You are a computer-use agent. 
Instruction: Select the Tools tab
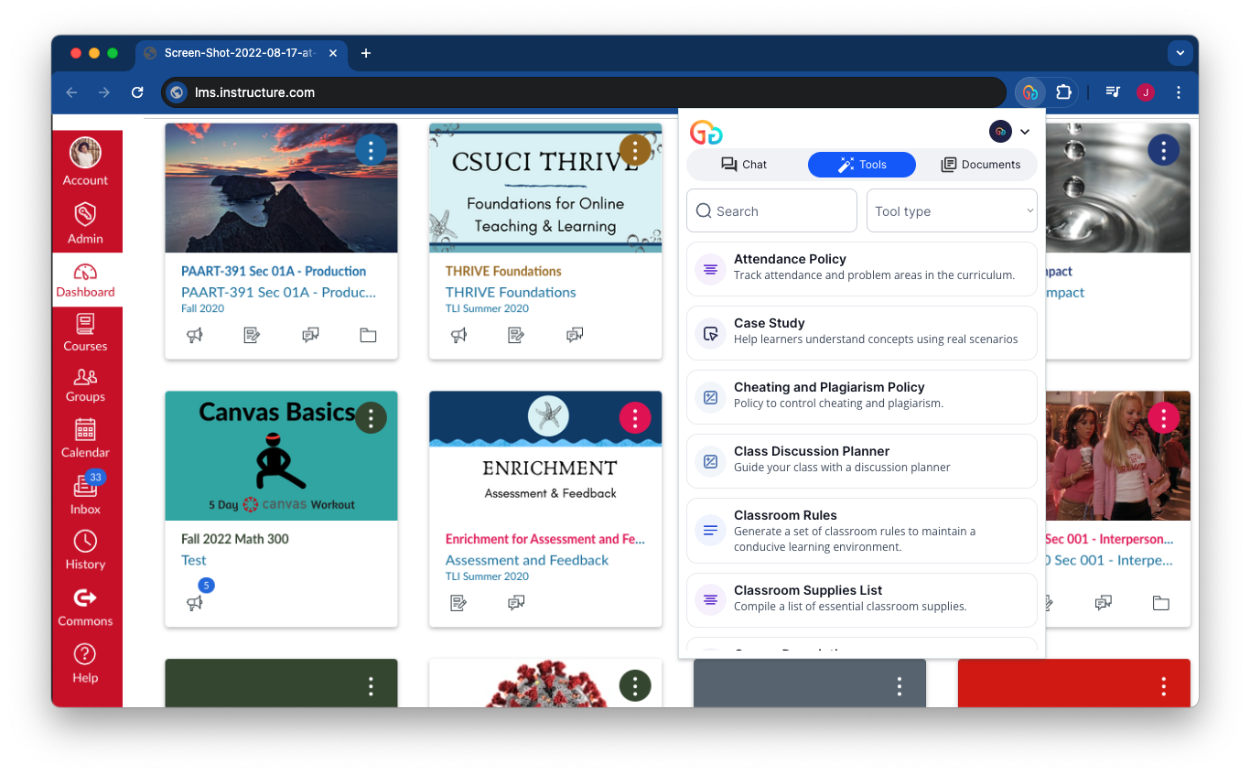click(x=862, y=165)
